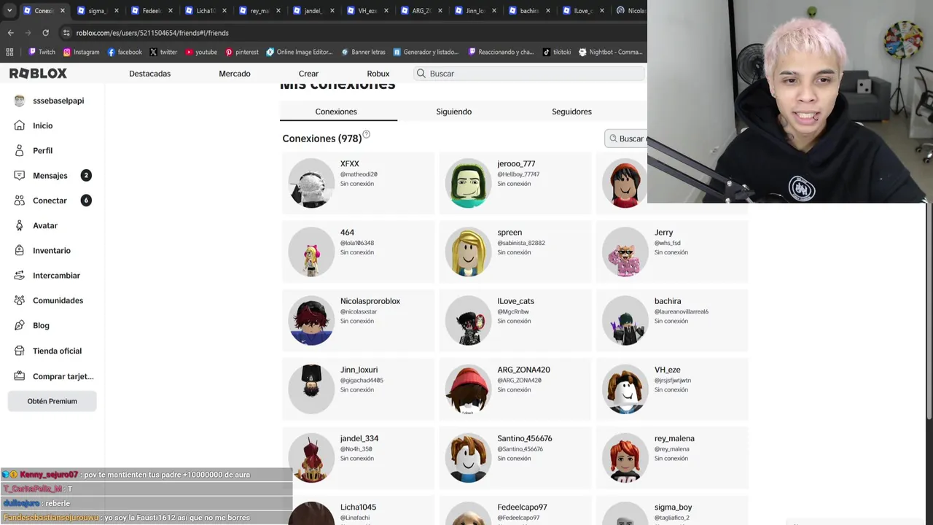The width and height of the screenshot is (933, 525).
Task: Open the Twitch bookmark
Action: point(42,52)
